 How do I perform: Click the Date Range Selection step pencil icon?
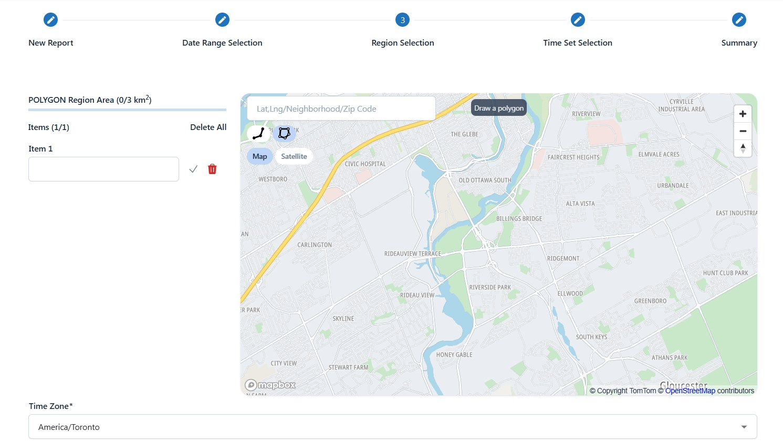pyautogui.click(x=222, y=20)
